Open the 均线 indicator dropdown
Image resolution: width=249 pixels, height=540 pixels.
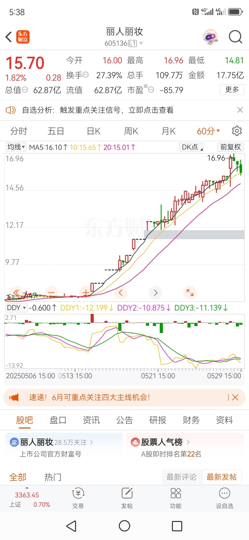16,147
